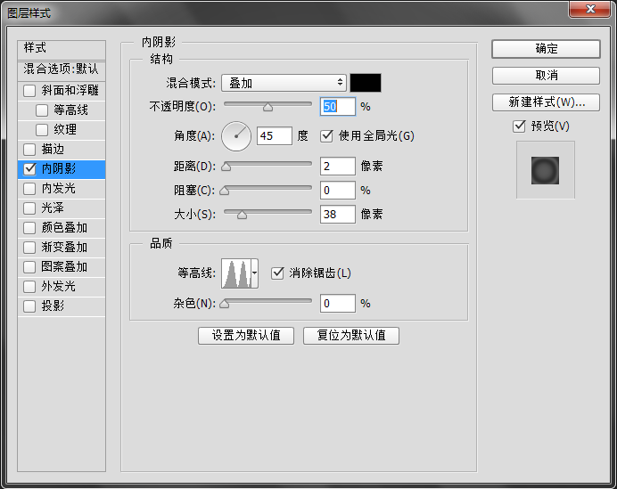
Task: Click the 大小 size slider handle
Action: pyautogui.click(x=242, y=215)
